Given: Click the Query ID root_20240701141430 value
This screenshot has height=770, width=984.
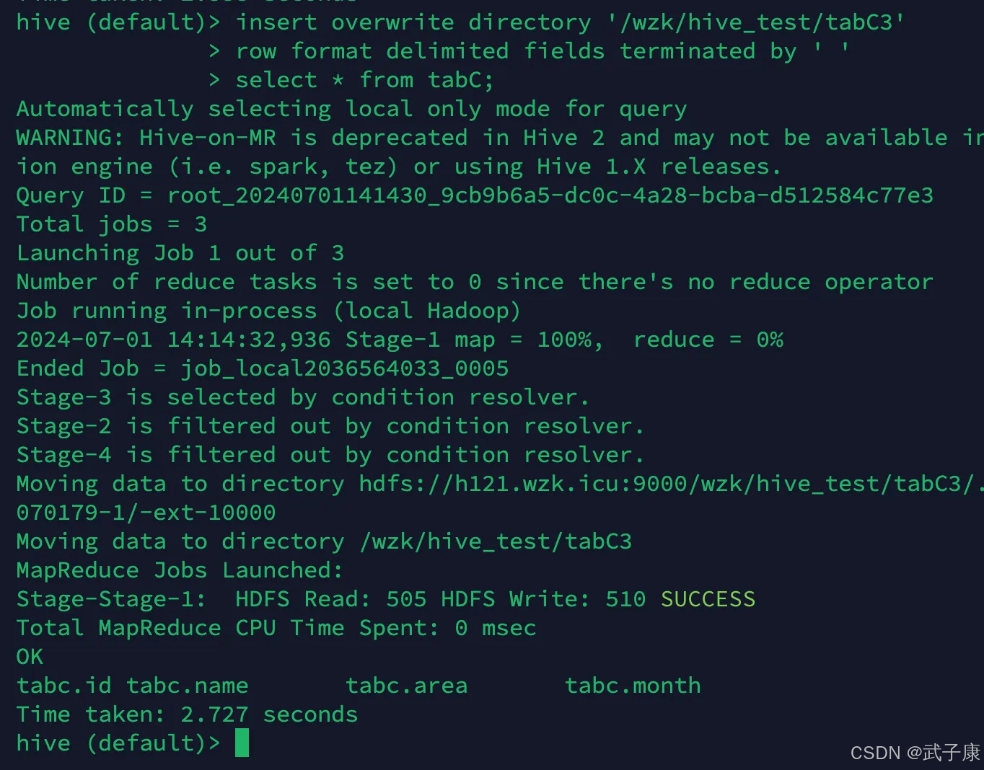Looking at the screenshot, I should point(550,195).
